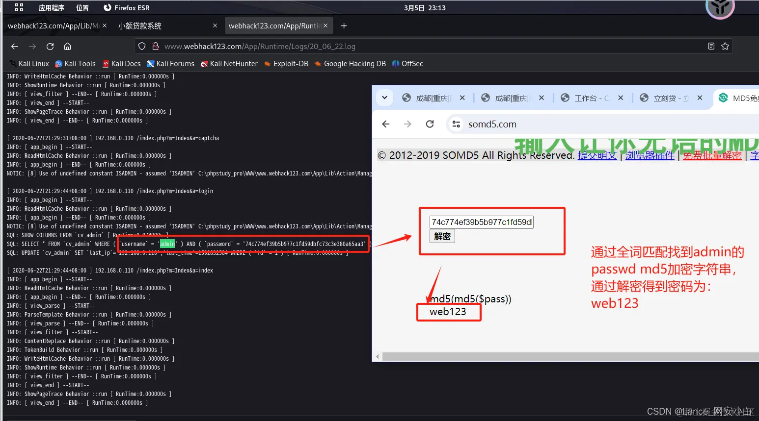Click the insecure connection lock icon
759x421 pixels.
pyautogui.click(x=156, y=46)
